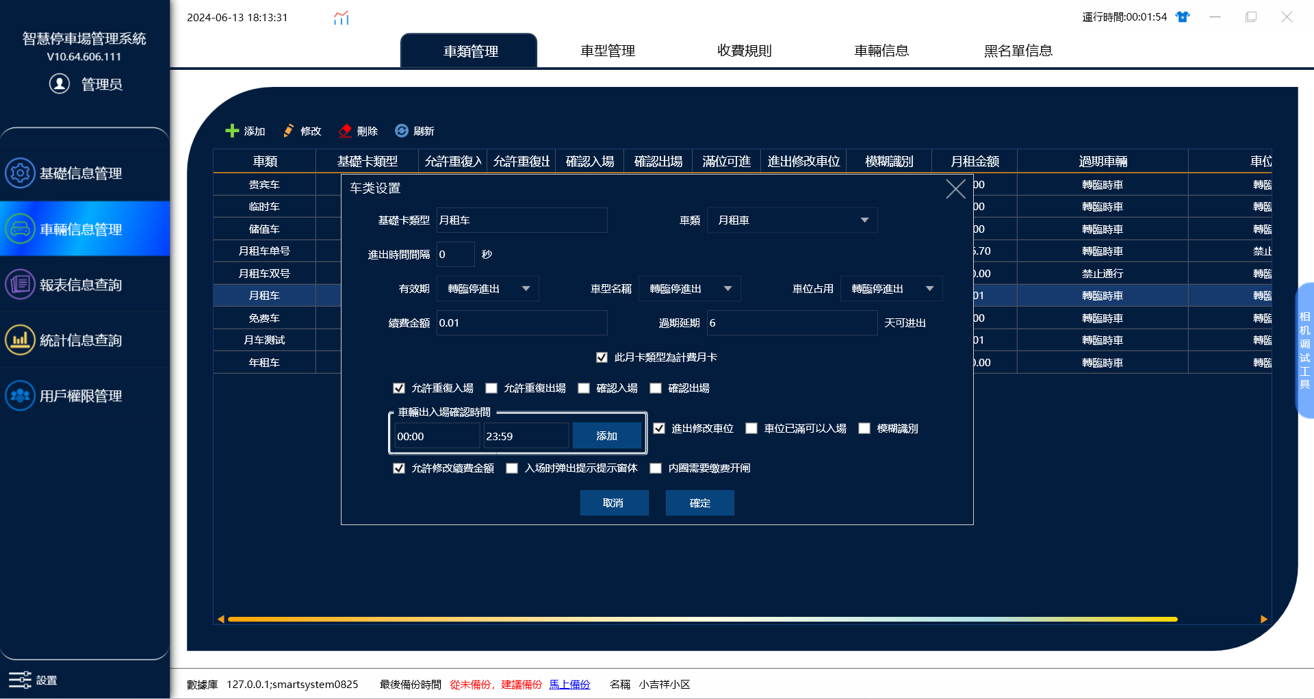
Task: Click the left arrow of horizontal scrollbar
Action: click(x=220, y=619)
